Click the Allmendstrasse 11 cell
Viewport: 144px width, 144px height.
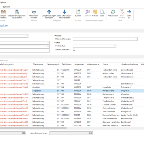[128, 77]
